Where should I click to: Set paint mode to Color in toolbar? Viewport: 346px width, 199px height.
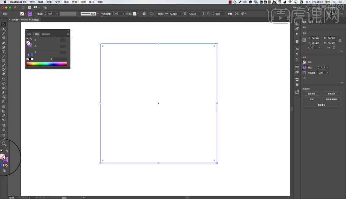[1, 165]
